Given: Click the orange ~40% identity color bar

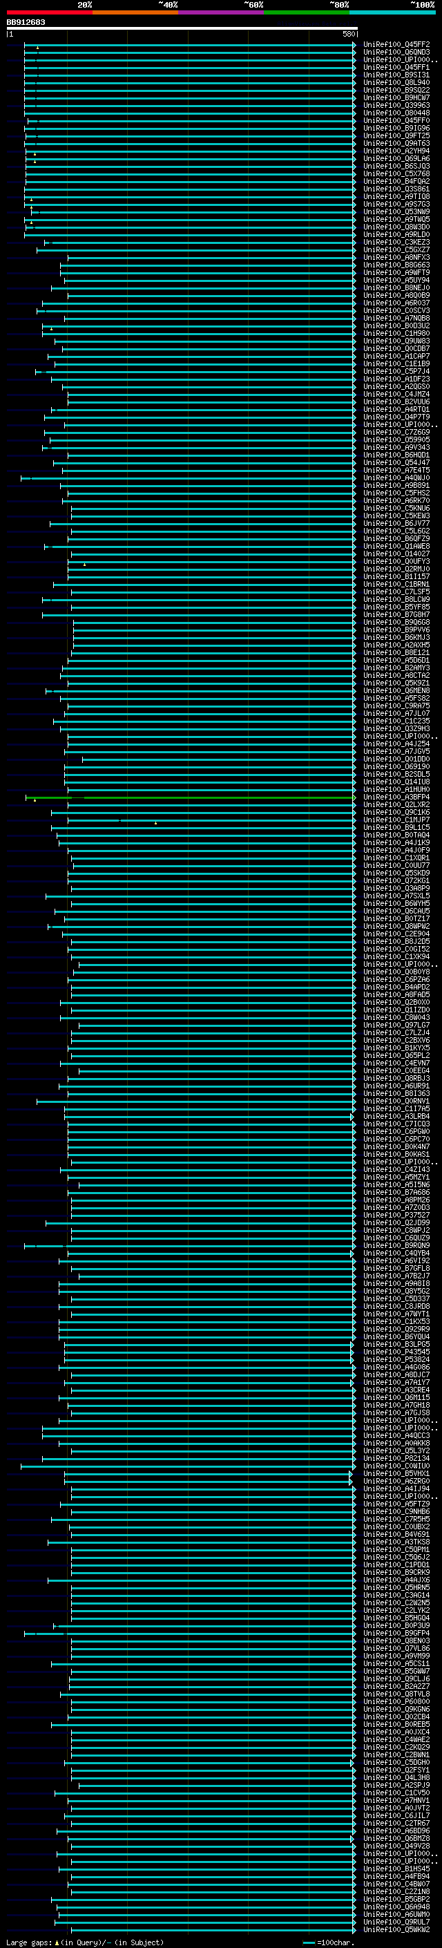Looking at the screenshot, I should coord(135,12).
